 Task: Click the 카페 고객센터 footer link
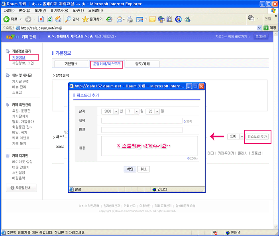[x=163, y=206]
